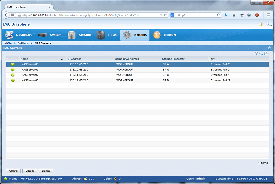Click the Dashboard monitor icon

point(9,35)
